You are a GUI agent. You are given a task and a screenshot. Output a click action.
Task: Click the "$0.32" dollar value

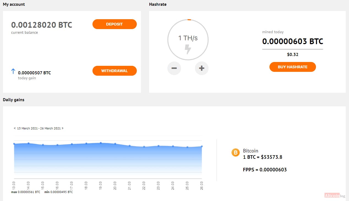pyautogui.click(x=293, y=55)
